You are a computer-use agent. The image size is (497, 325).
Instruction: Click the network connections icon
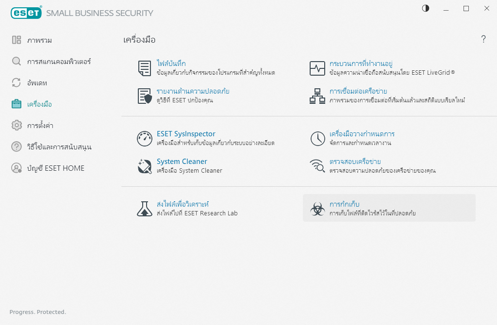point(317,96)
